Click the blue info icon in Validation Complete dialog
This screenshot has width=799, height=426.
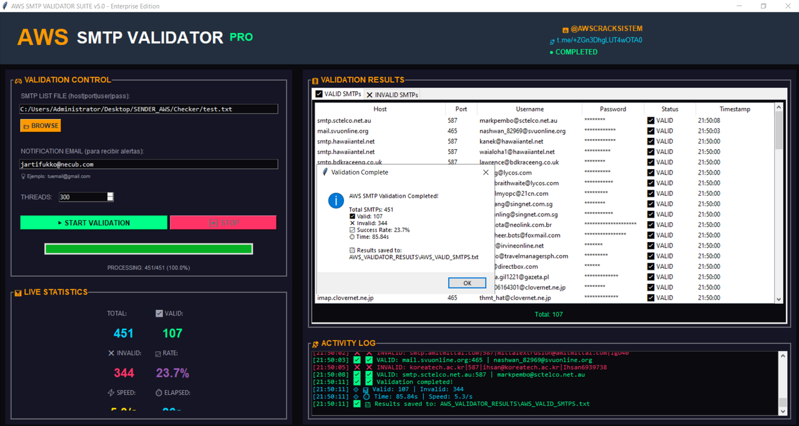(x=336, y=201)
